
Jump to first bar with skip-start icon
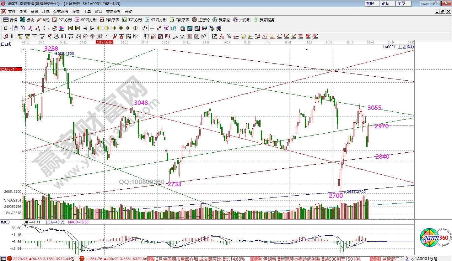click(70, 28)
